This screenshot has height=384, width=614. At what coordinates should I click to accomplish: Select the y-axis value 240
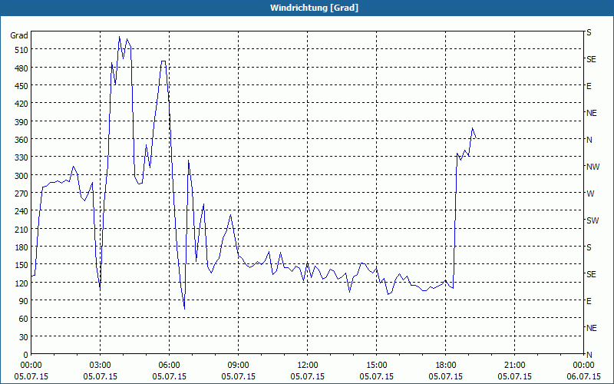point(21,211)
